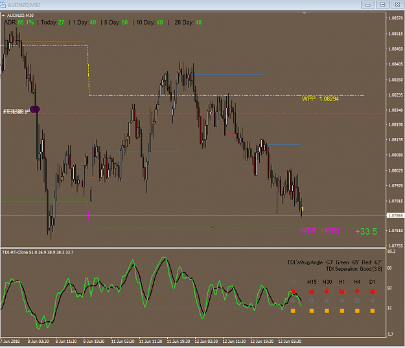Click the WS38 1.07822 support label
This screenshot has width=405, height=348.
point(320,231)
